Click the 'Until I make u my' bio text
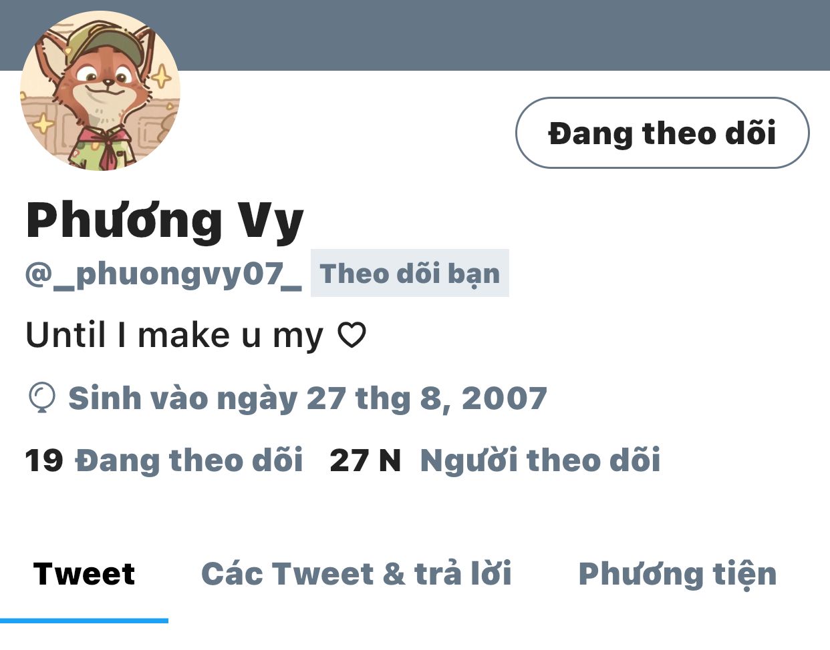This screenshot has width=830, height=650. [174, 335]
